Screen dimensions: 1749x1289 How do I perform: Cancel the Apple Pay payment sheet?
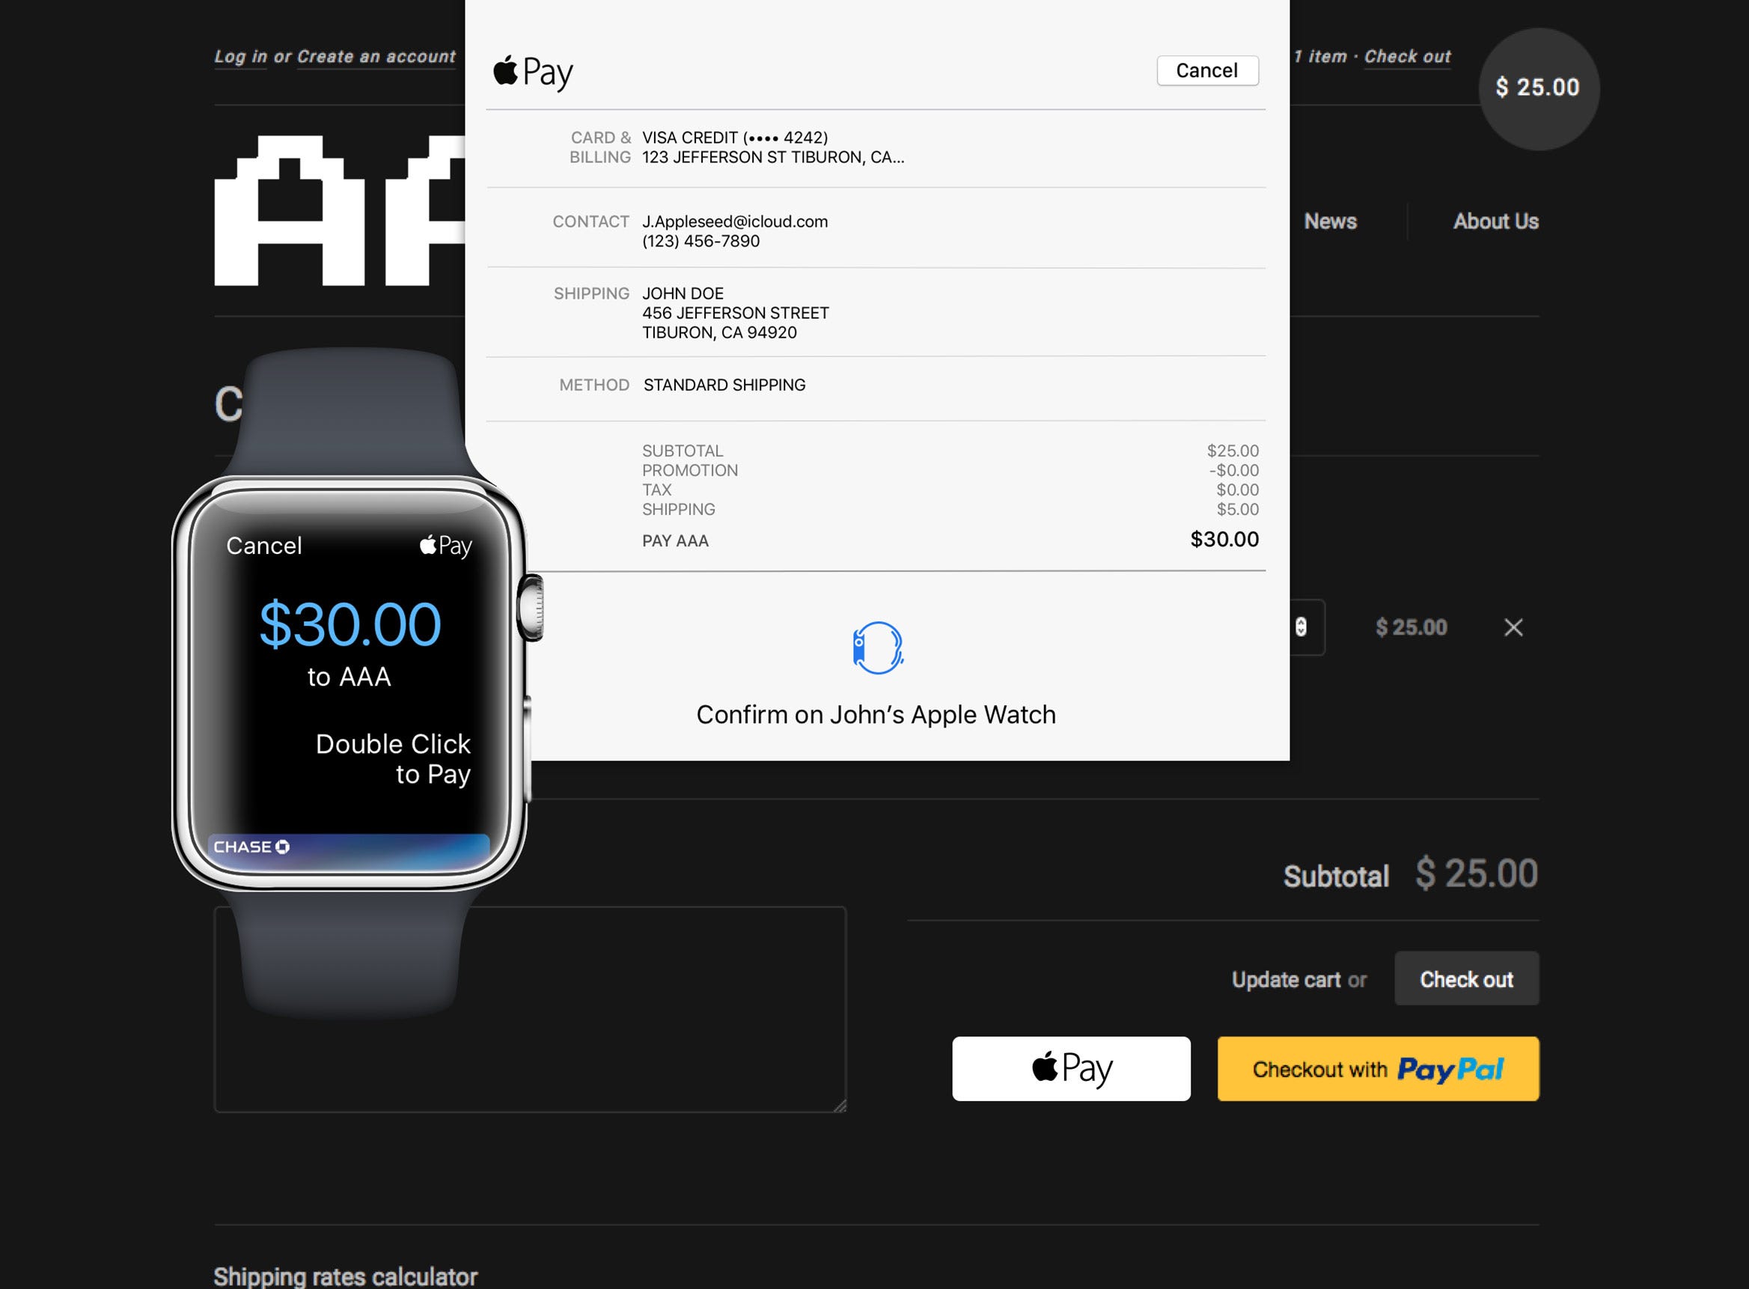1207,71
